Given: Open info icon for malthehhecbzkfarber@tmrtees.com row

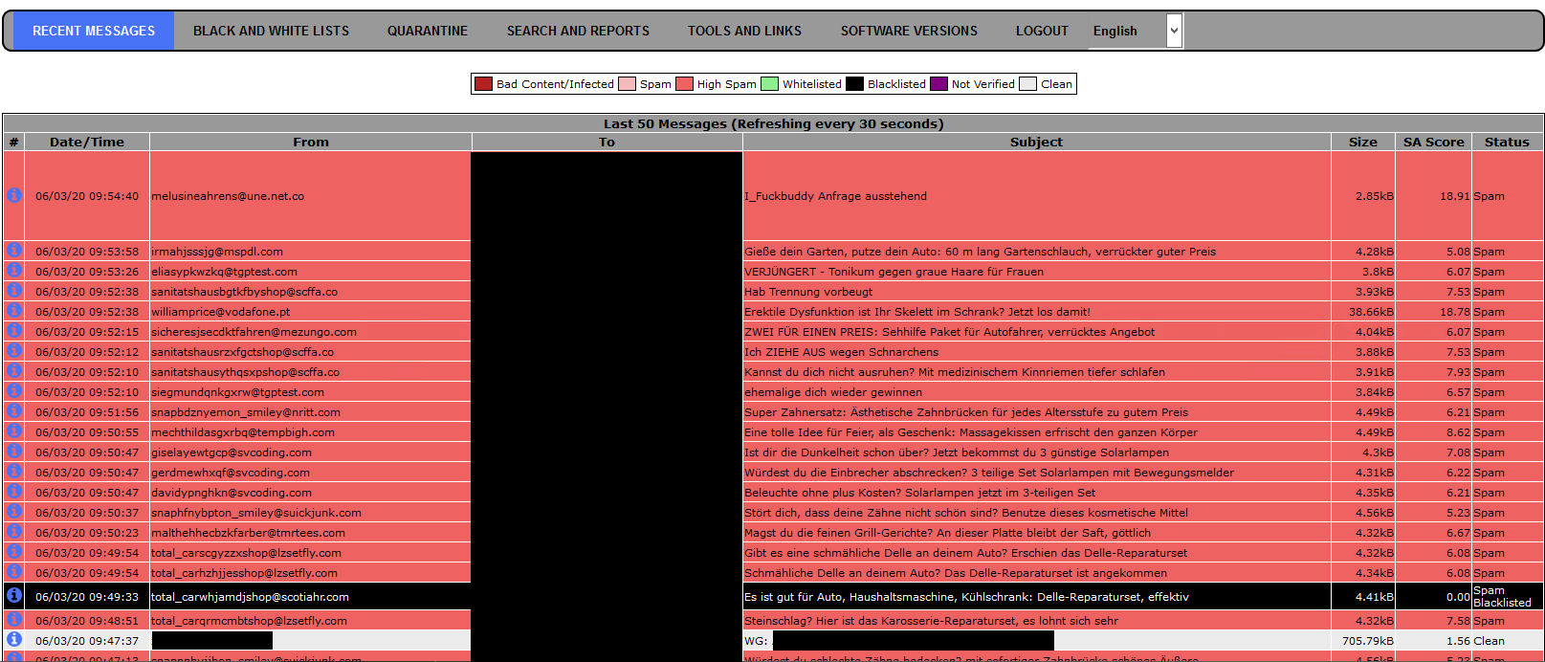Looking at the screenshot, I should click(14, 532).
